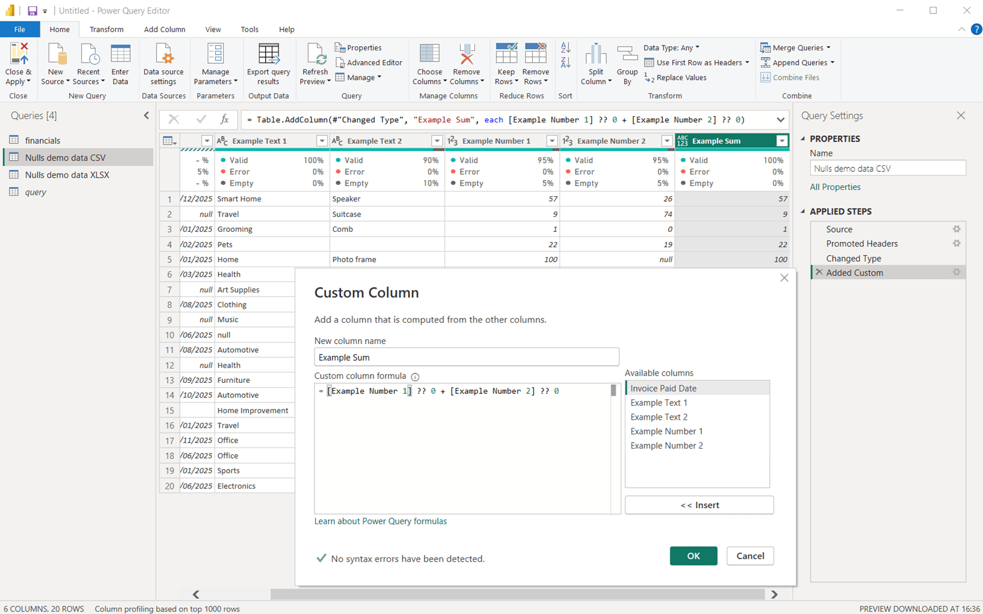Click the OK button in Custom Column dialog

[693, 556]
